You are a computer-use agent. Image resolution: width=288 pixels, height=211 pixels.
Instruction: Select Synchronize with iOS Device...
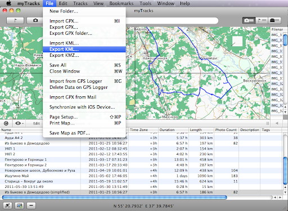(x=84, y=107)
